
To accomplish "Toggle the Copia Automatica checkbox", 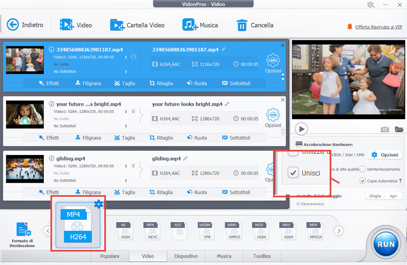I will pyautogui.click(x=363, y=181).
